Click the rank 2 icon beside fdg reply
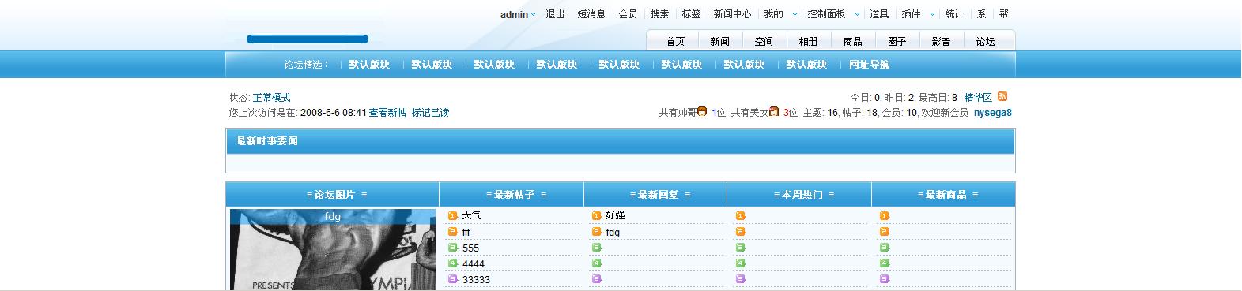 [x=597, y=232]
